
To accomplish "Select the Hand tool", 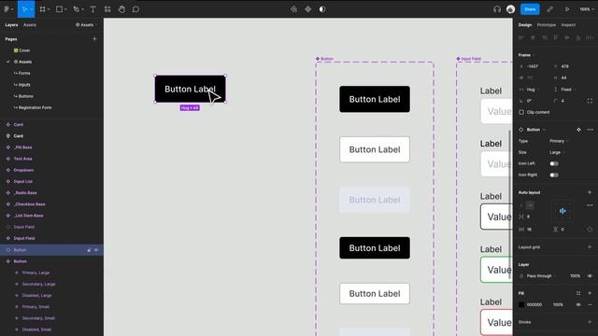I will (121, 9).
